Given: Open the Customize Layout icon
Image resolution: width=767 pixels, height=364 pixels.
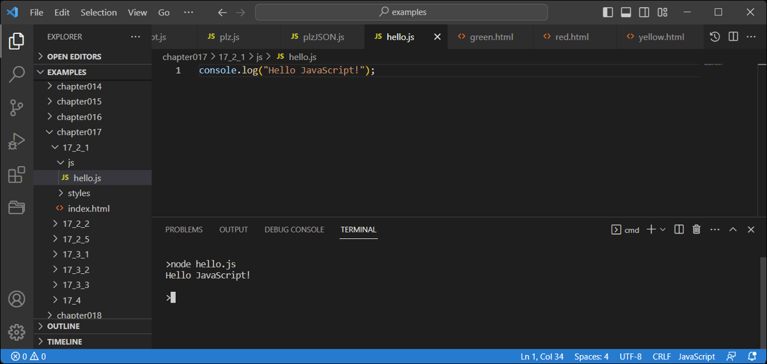Looking at the screenshot, I should [662, 12].
